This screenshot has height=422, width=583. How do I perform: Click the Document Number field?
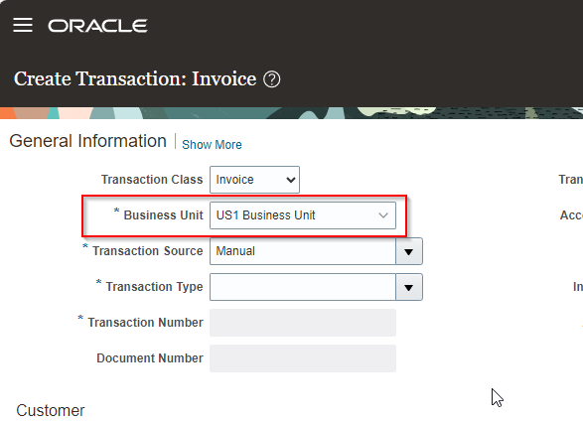(303, 358)
